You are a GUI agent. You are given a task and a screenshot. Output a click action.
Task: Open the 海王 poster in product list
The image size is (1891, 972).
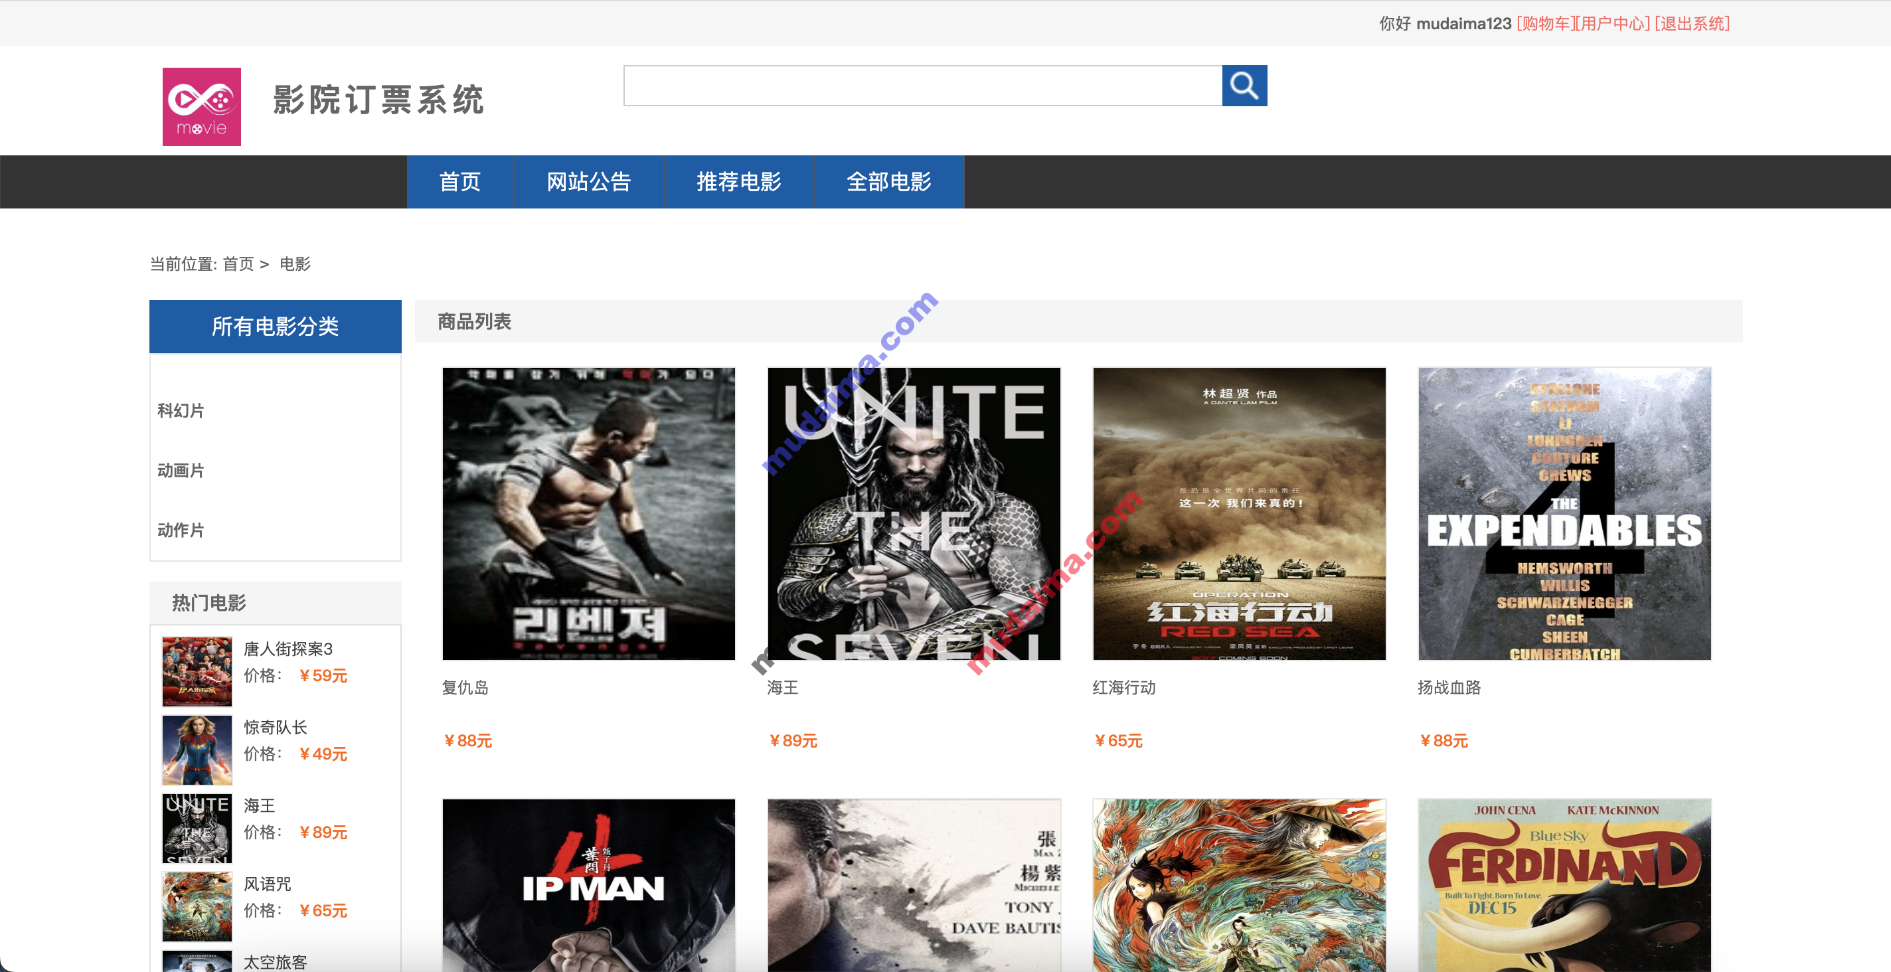(914, 513)
